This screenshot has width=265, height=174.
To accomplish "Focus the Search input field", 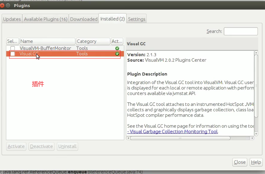I will [241, 31].
